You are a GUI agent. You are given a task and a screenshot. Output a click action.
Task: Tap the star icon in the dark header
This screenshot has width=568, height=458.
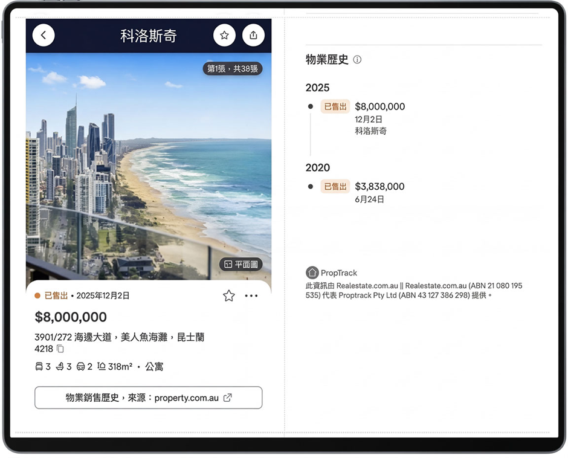pos(224,36)
